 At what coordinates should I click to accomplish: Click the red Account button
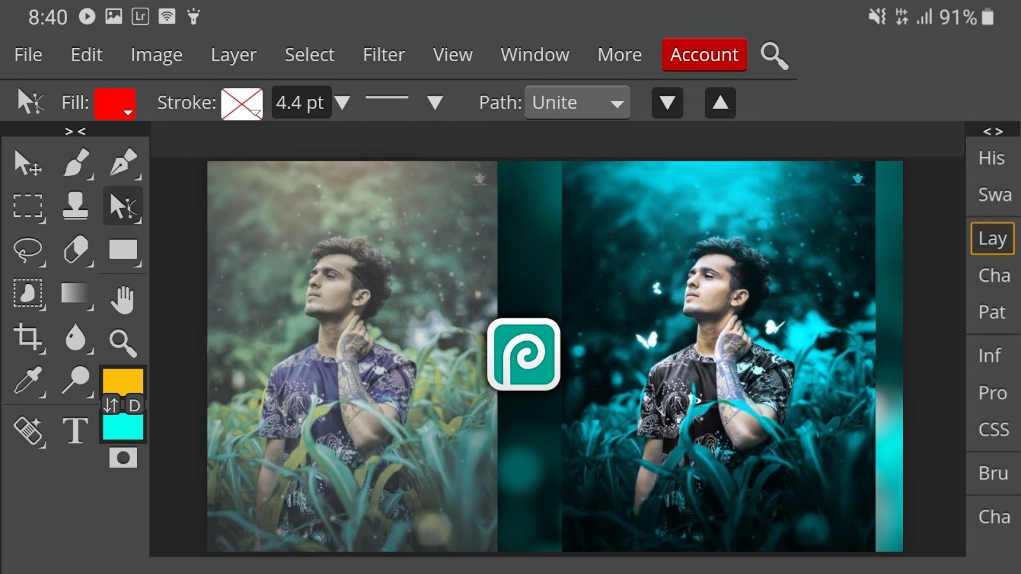(704, 55)
